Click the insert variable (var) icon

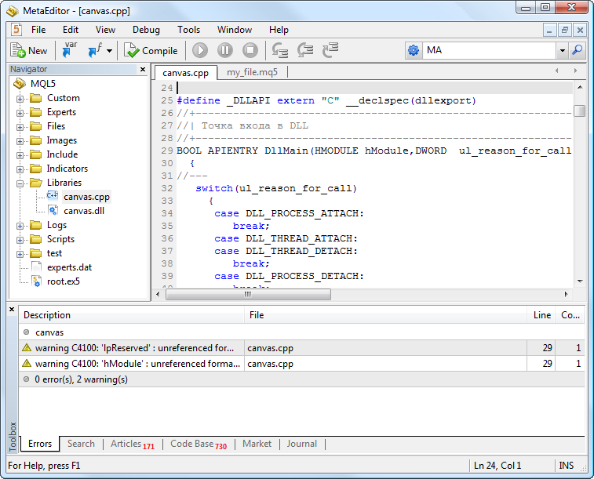[69, 50]
